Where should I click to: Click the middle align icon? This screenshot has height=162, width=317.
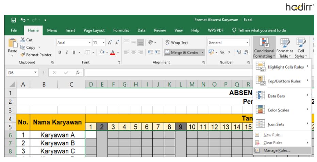tap(133, 42)
